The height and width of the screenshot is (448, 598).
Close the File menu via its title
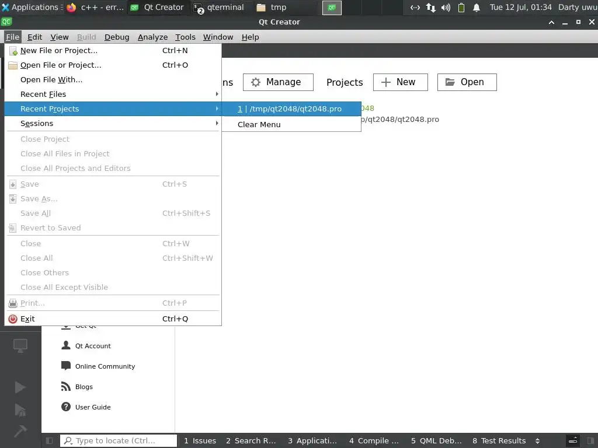pos(13,37)
